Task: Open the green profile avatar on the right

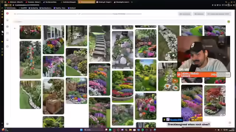Action: point(229,22)
